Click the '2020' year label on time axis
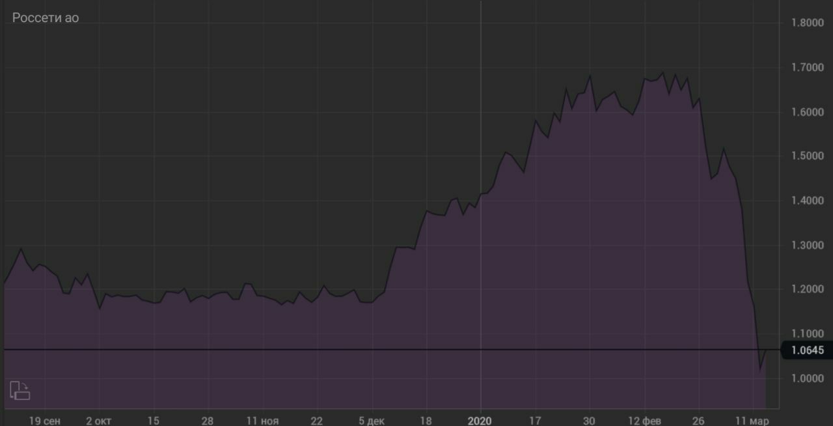Screen dimensions: 833x426 (480, 421)
